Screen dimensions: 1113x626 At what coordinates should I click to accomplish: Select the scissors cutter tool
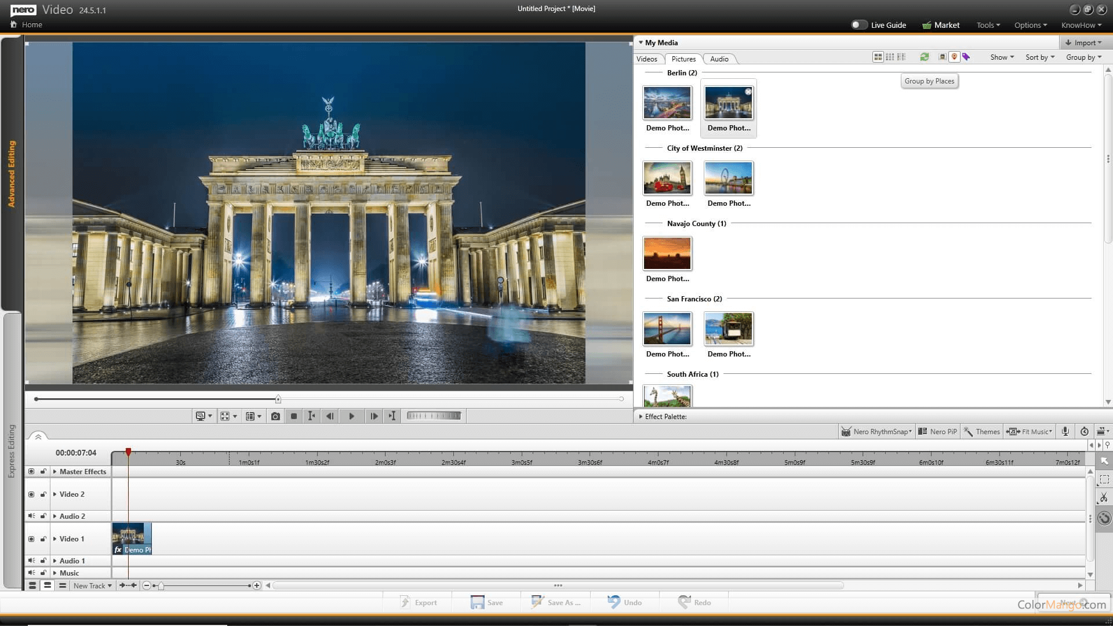(x=1104, y=498)
